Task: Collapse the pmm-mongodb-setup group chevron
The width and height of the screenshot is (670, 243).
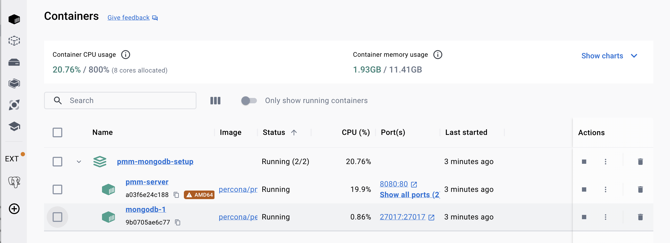Action: (x=79, y=162)
